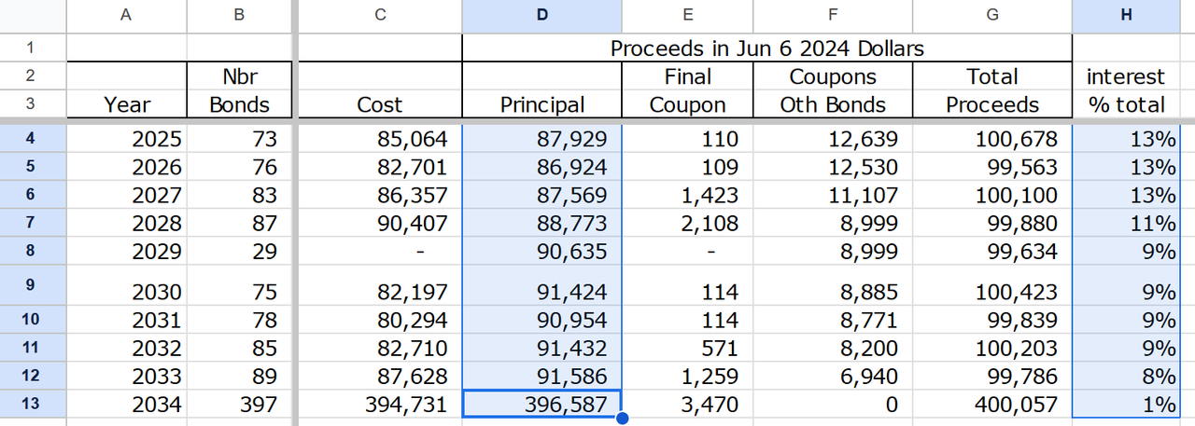Image resolution: width=1195 pixels, height=426 pixels.
Task: Click the 'Cost' heading cell
Action: coord(379,104)
